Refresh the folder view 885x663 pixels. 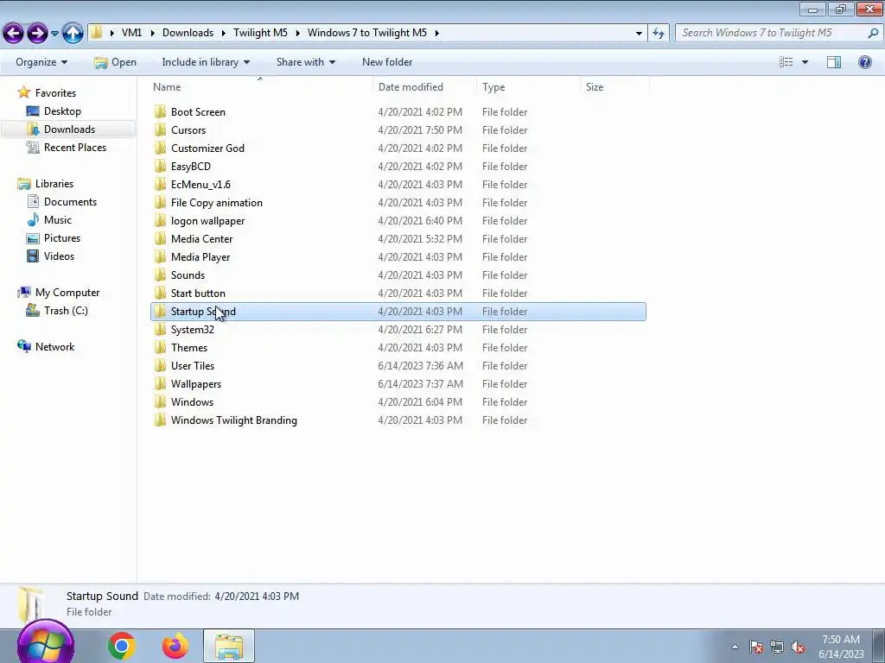click(658, 34)
